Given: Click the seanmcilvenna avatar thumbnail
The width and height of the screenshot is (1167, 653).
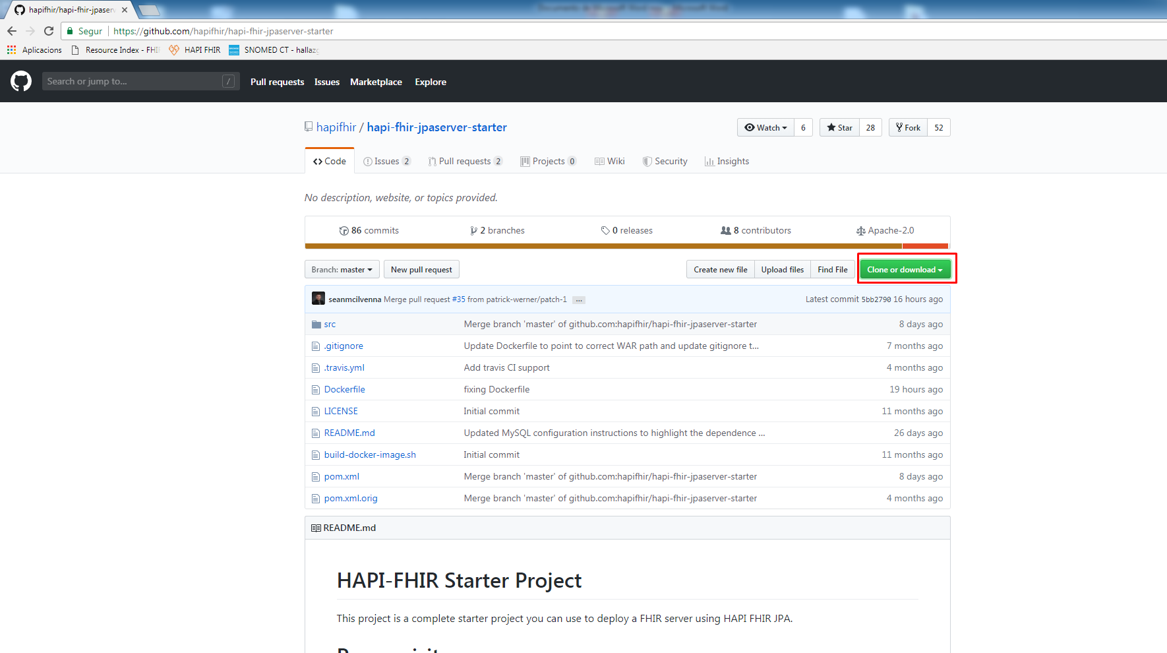Looking at the screenshot, I should [x=318, y=299].
